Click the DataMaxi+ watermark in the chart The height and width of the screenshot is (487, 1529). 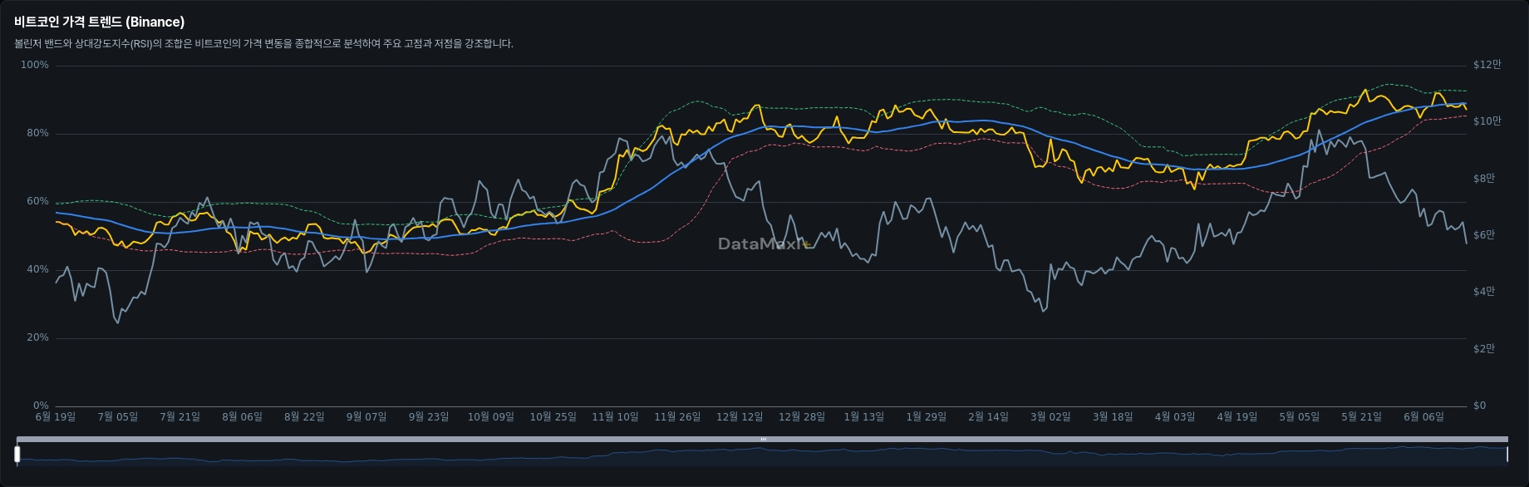763,243
